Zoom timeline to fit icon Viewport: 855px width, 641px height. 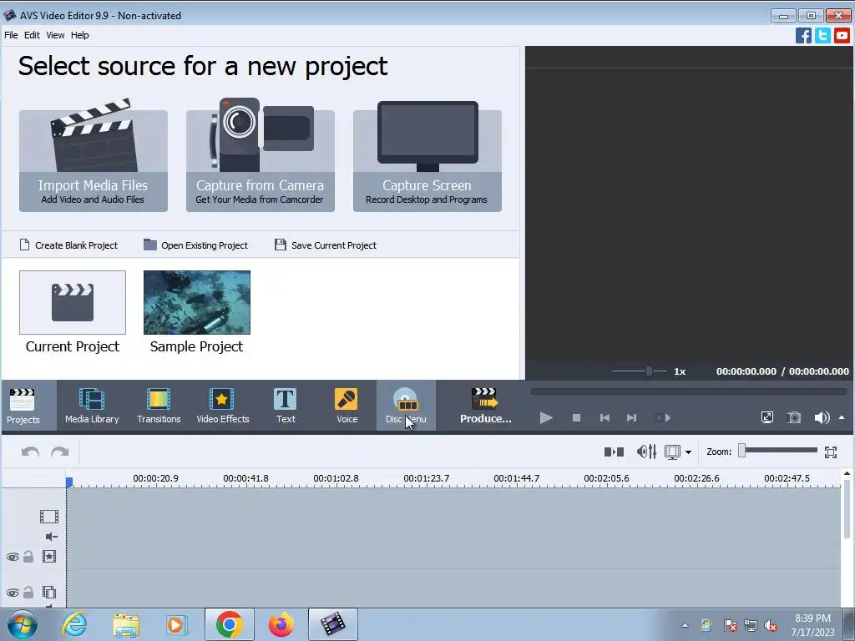831,452
